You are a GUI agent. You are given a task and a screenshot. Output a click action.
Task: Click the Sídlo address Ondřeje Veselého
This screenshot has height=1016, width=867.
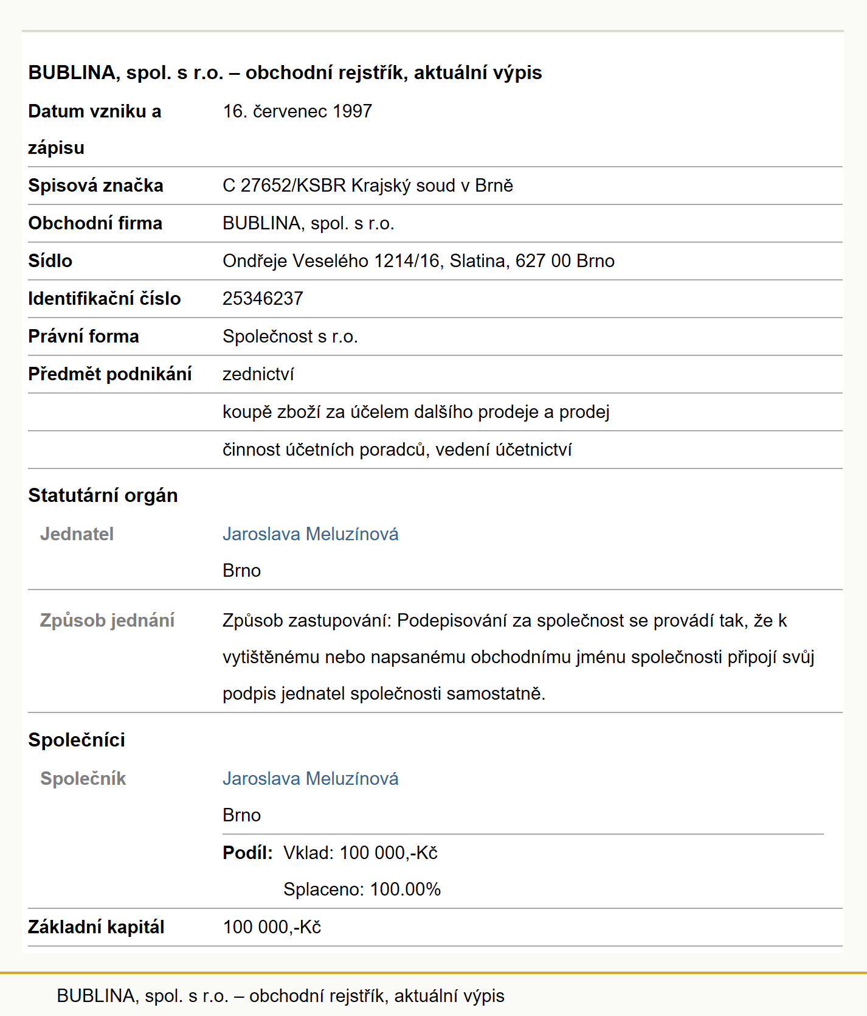pos(418,261)
